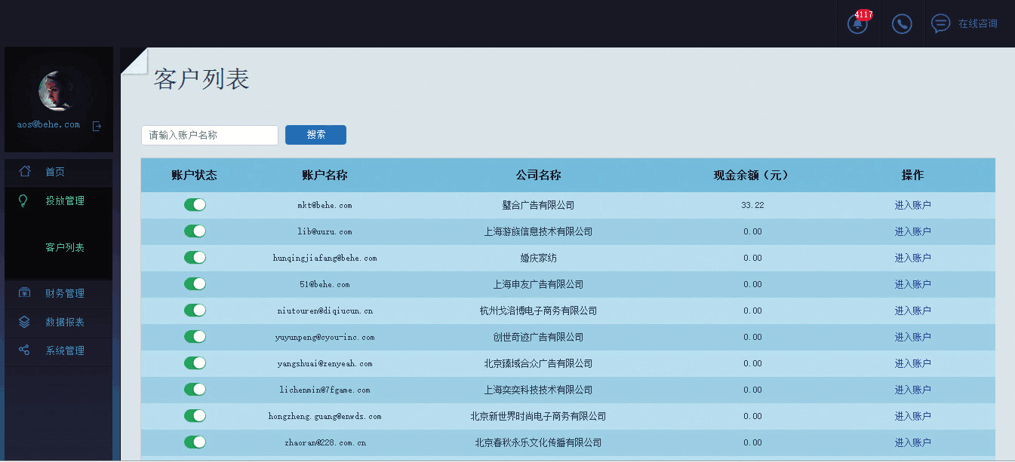Screen dimensions: 1015x462
Task: Select the account name mkt@behe.com
Action: [x=324, y=205]
